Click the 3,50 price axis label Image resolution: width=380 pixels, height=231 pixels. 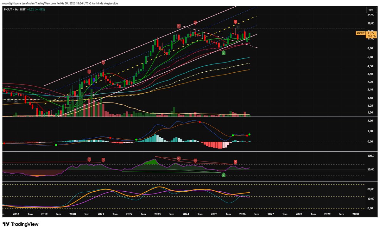pos(370,74)
